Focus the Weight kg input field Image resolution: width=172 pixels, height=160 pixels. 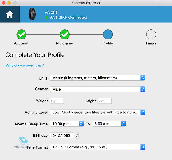(x=57, y=101)
